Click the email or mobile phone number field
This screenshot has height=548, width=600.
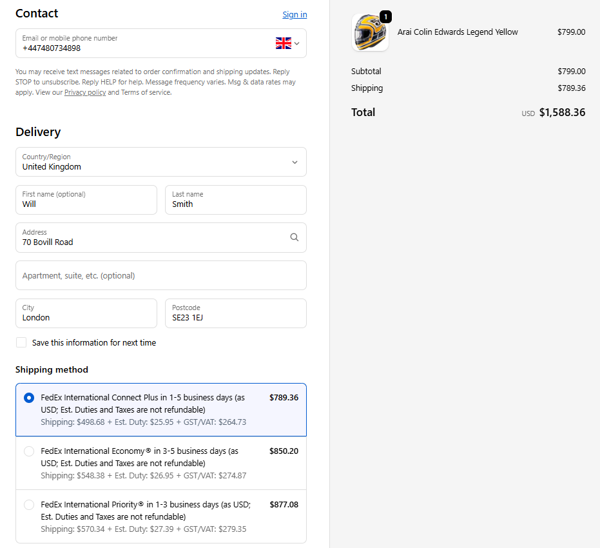[x=142, y=43]
